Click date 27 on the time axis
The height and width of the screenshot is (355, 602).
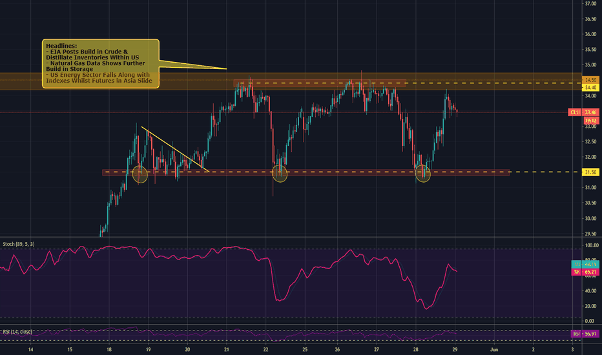coord(376,350)
